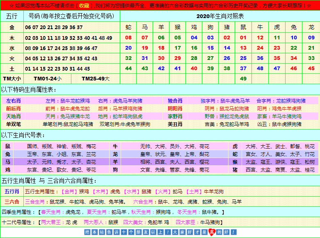
Task: Click the 两大君王 pink label
Action: tap(51, 222)
